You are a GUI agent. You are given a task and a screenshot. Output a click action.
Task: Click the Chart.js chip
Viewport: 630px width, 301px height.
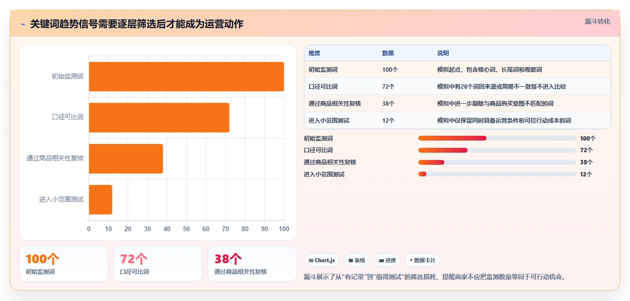click(x=322, y=260)
